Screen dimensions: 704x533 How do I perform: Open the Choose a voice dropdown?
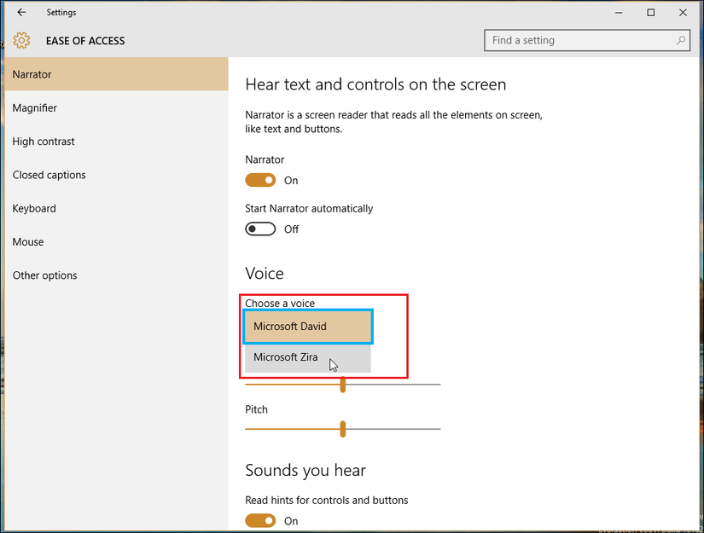[x=307, y=326]
